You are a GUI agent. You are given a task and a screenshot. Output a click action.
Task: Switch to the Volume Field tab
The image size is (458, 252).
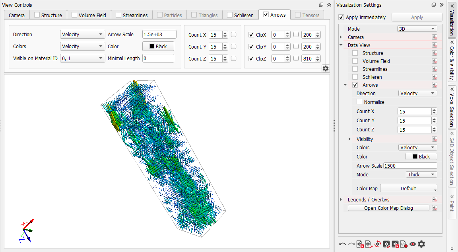click(89, 15)
